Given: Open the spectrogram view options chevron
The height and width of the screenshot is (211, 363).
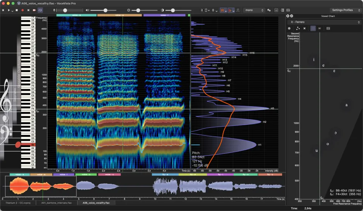Looking at the screenshot, I should pos(225,11).
